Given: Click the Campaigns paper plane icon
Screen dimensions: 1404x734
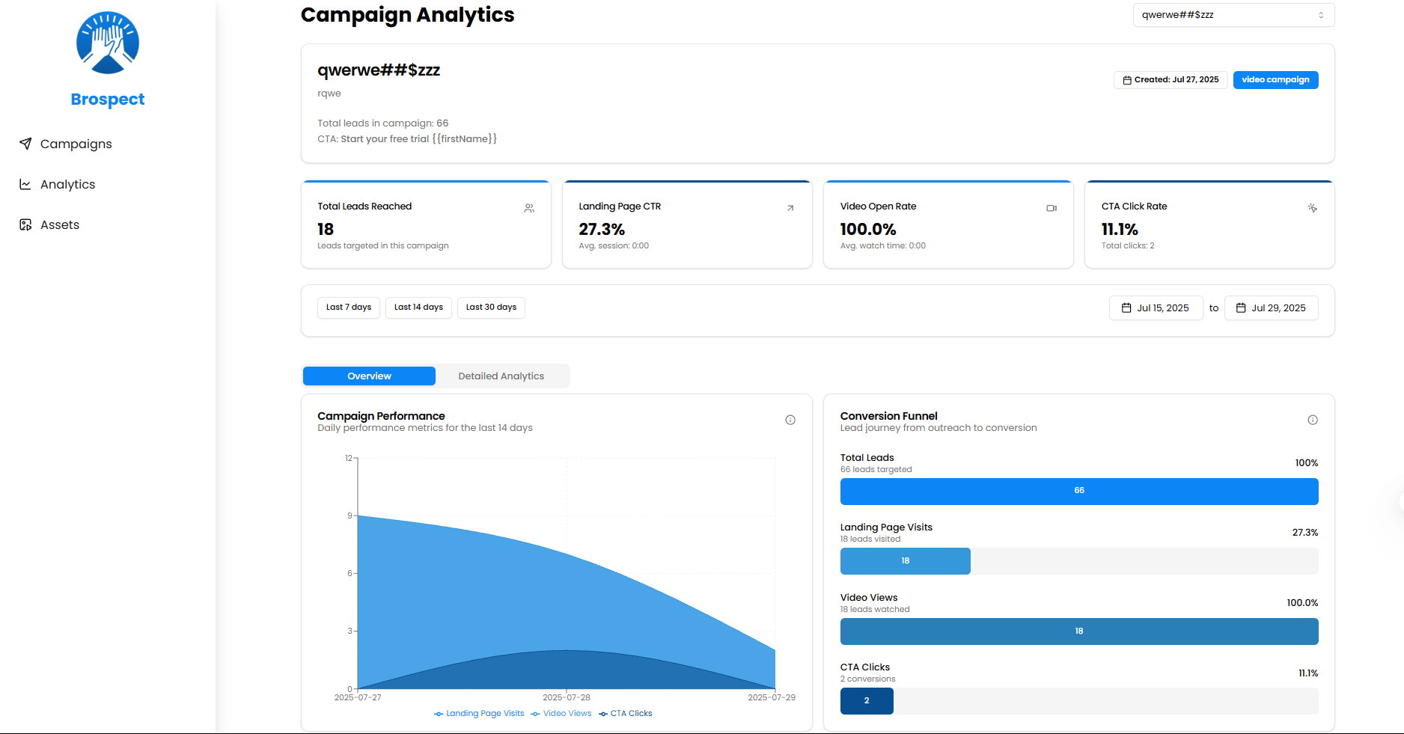Looking at the screenshot, I should tap(25, 144).
